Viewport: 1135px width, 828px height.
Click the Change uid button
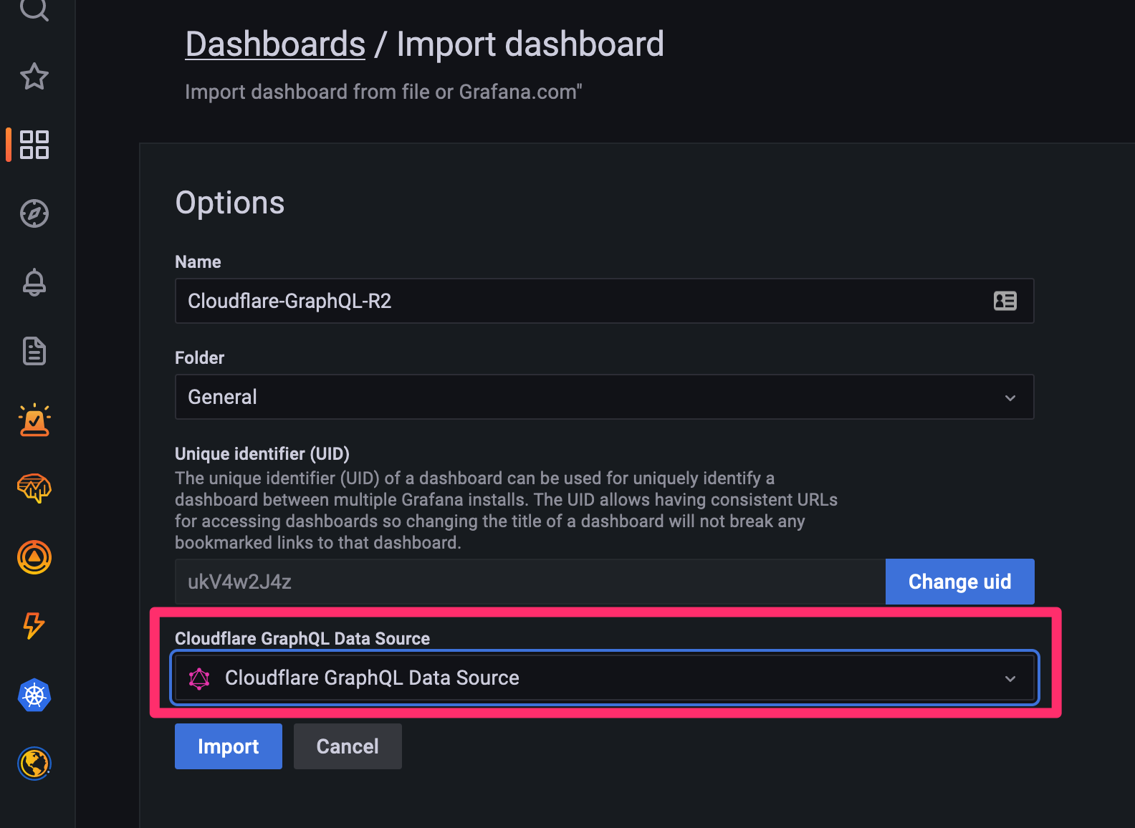[959, 582]
